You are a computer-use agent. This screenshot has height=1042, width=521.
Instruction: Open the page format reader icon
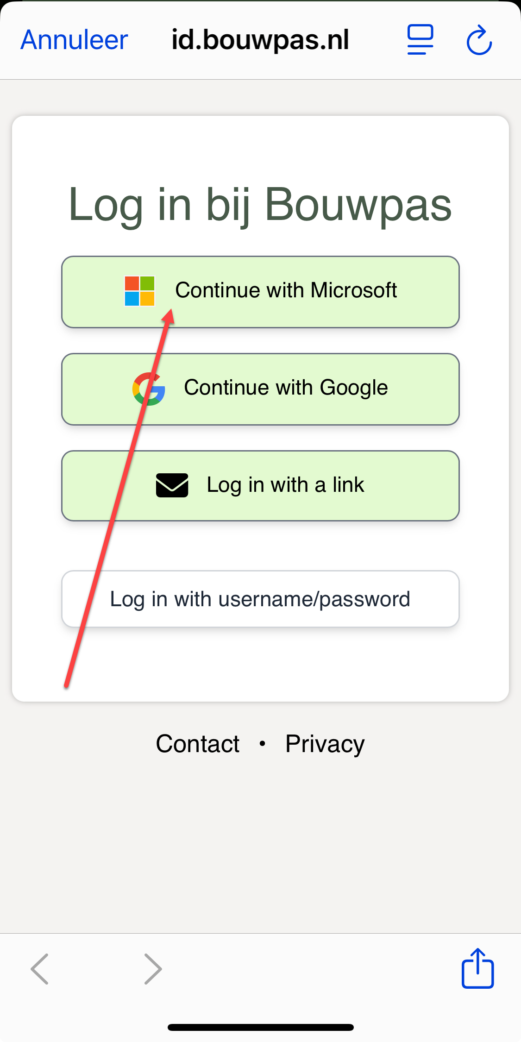pos(420,40)
